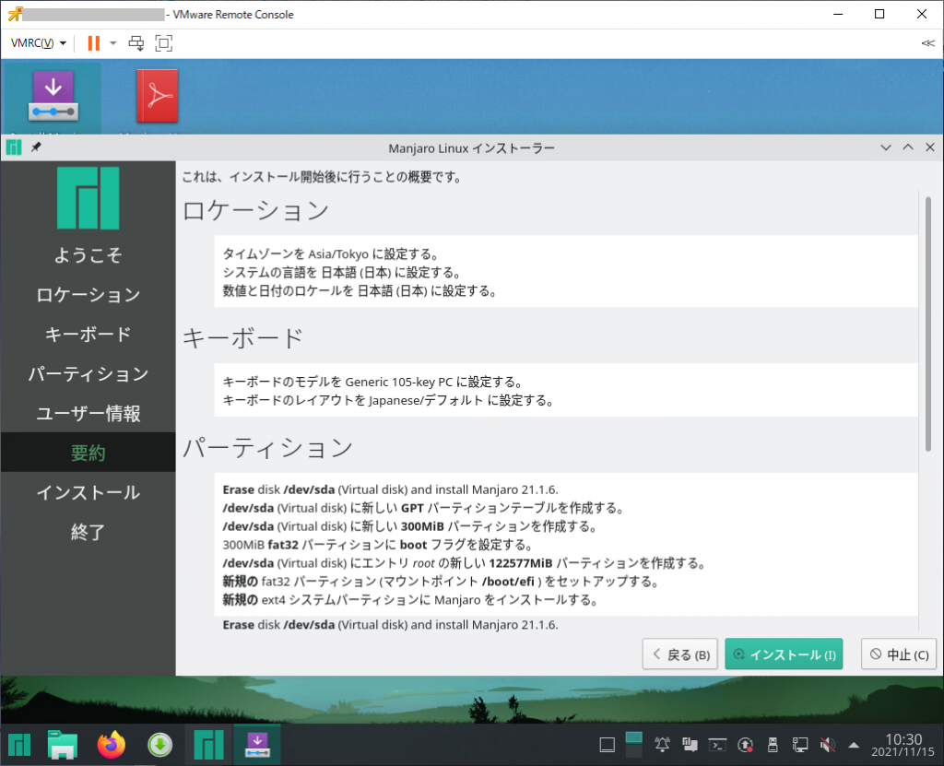Open the terminal tray icon
Image resolution: width=944 pixels, height=766 pixels.
tap(717, 746)
